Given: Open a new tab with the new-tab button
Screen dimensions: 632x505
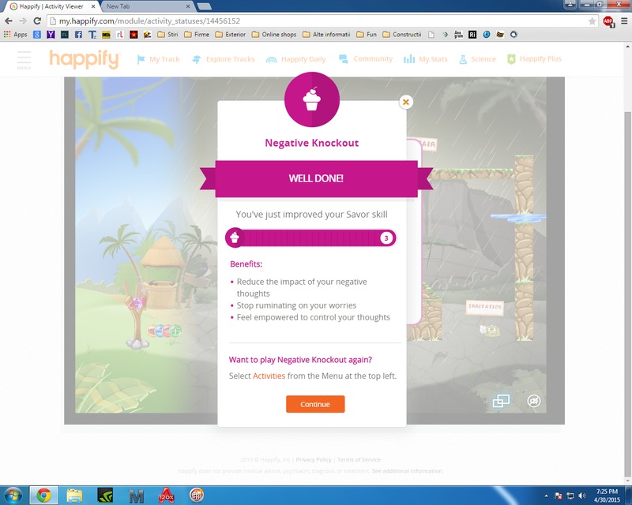Looking at the screenshot, I should (x=205, y=6).
